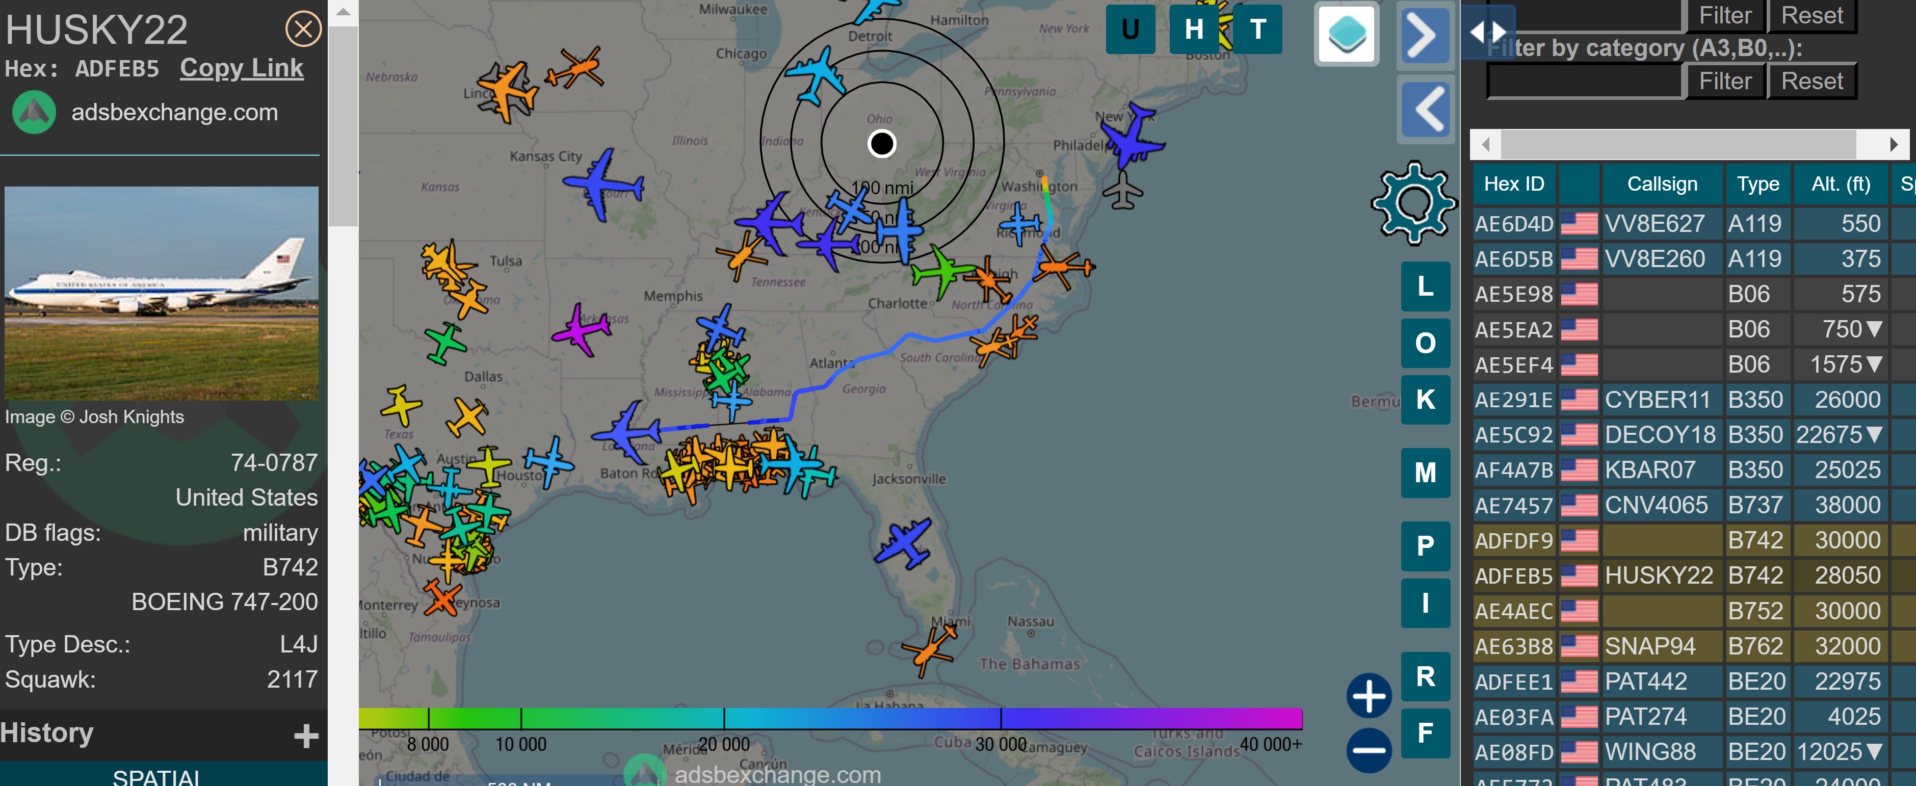Select the PAT442 table row
This screenshot has height=786, width=1916.
pyautogui.click(x=1694, y=681)
